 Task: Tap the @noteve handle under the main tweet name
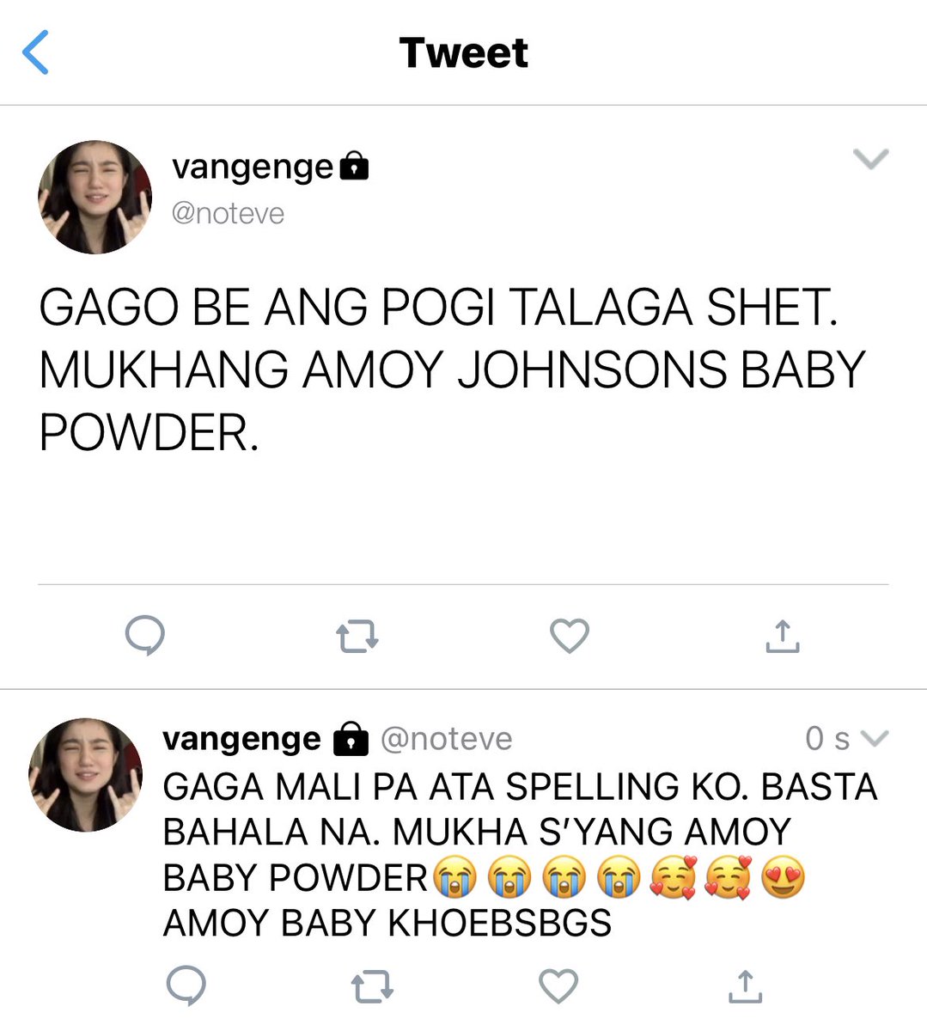[228, 213]
